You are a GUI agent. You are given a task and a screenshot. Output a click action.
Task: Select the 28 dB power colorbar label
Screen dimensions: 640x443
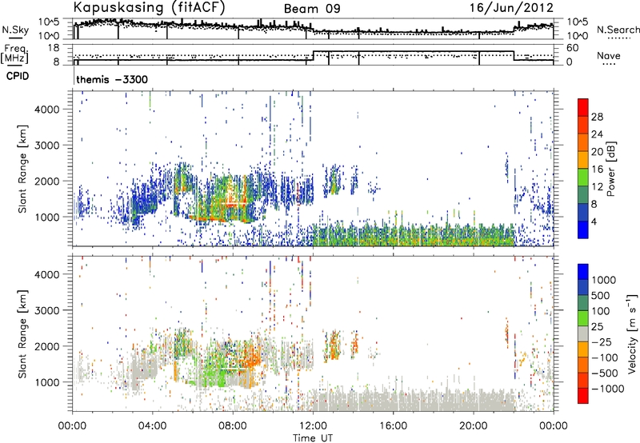coord(597,117)
